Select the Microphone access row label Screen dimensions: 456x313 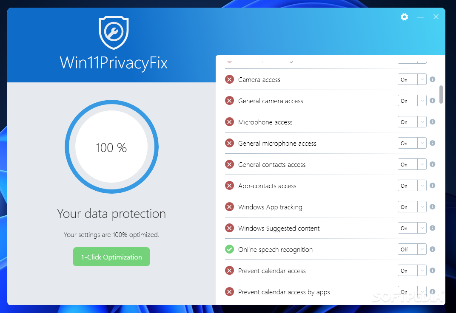pos(265,122)
